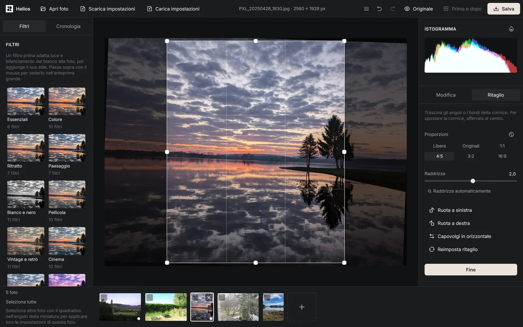
Task: Select the 16:9 aspect ratio
Action: coord(502,156)
